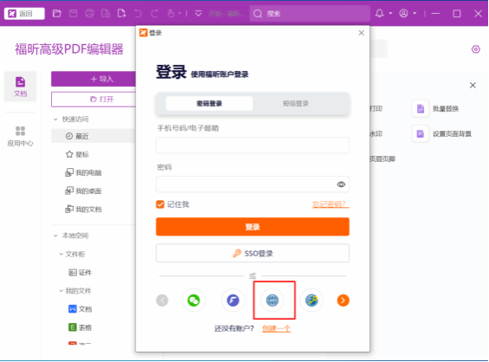The width and height of the screenshot is (489, 362).
Task: Open the green 表格 item under 我的文件
Action: pyautogui.click(x=81, y=327)
